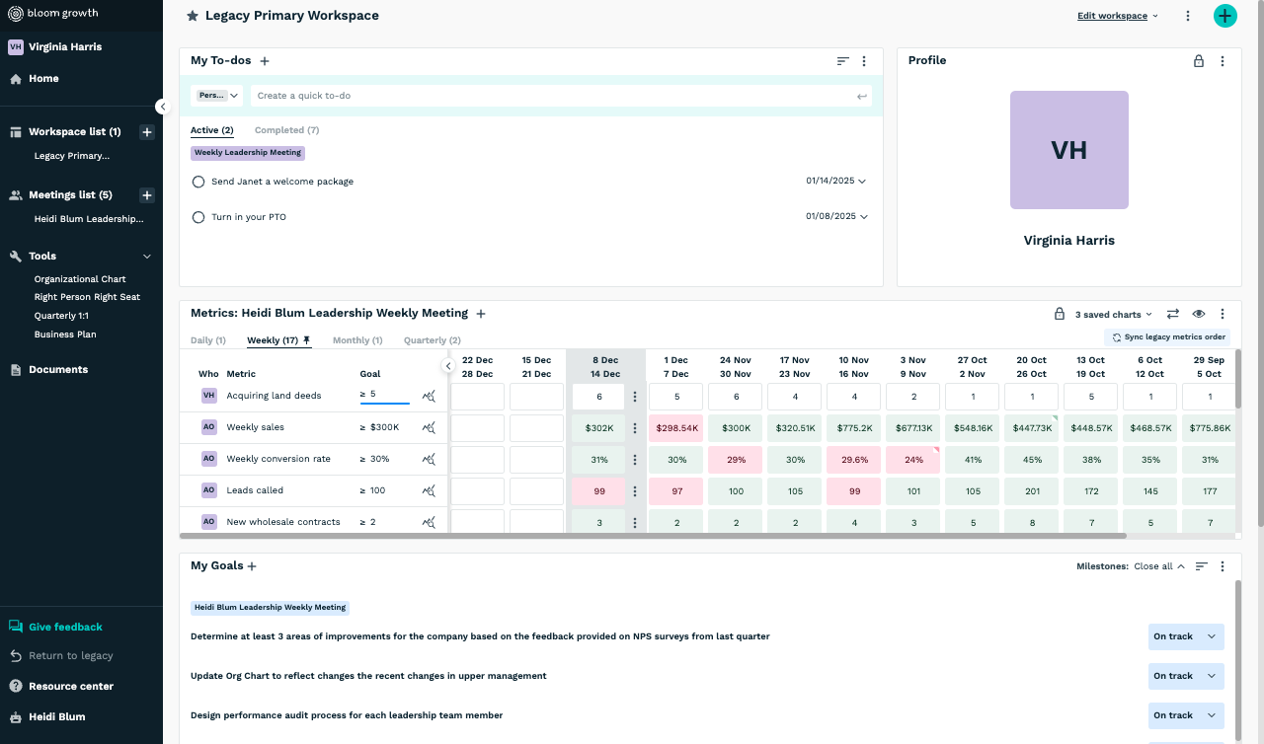Open chart icon for Weekly sales metric

(x=429, y=427)
